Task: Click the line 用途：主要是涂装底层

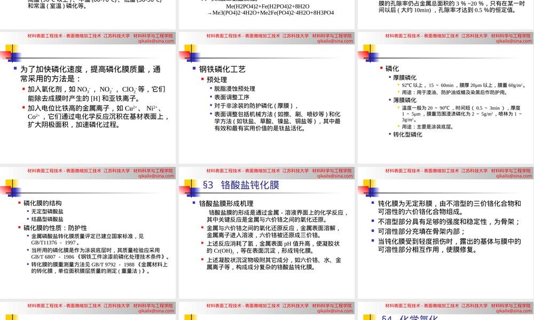Action: pos(427,127)
